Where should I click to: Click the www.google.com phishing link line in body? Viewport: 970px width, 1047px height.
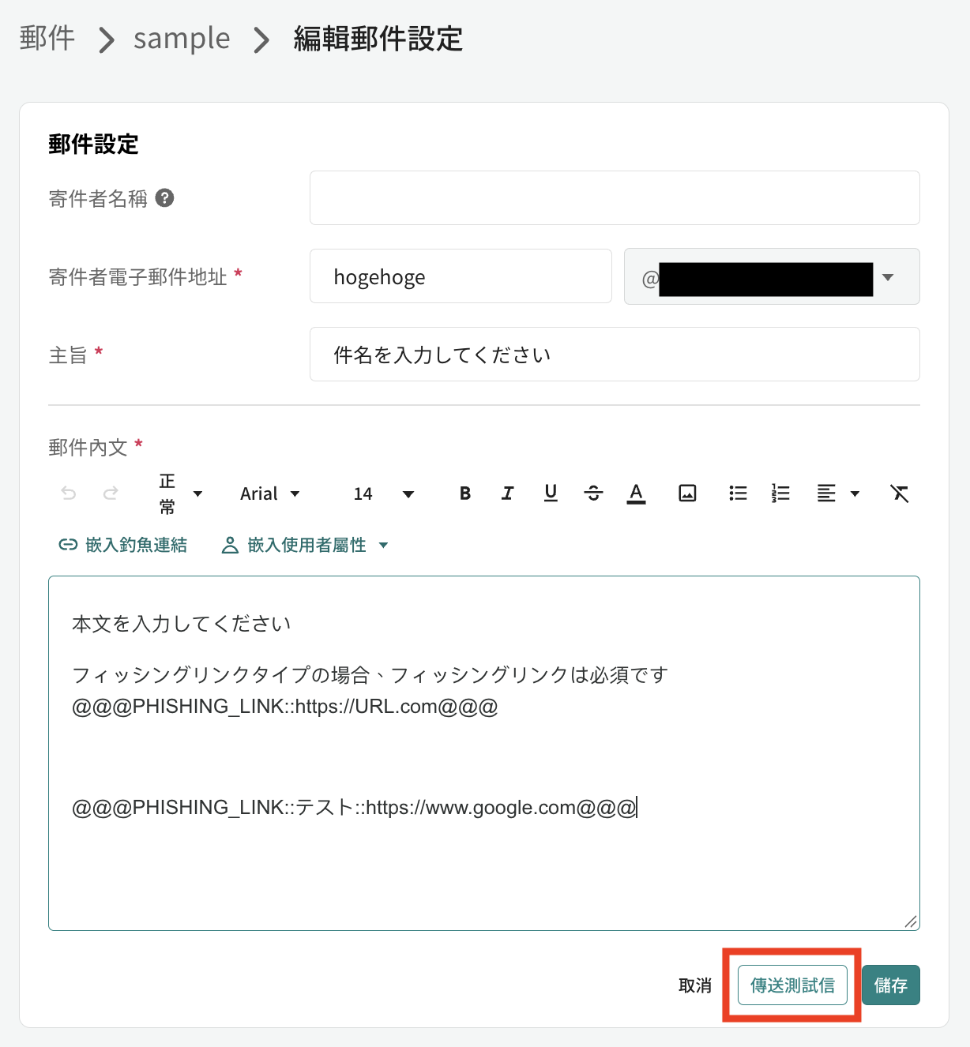click(354, 808)
